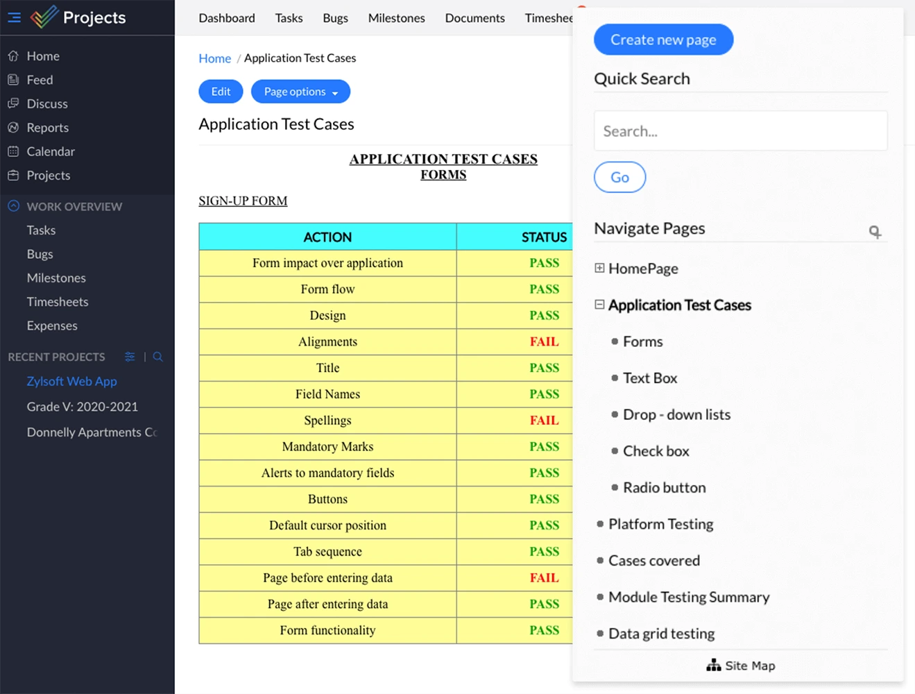Click the recent projects search icon
This screenshot has width=915, height=694.
[x=158, y=357]
